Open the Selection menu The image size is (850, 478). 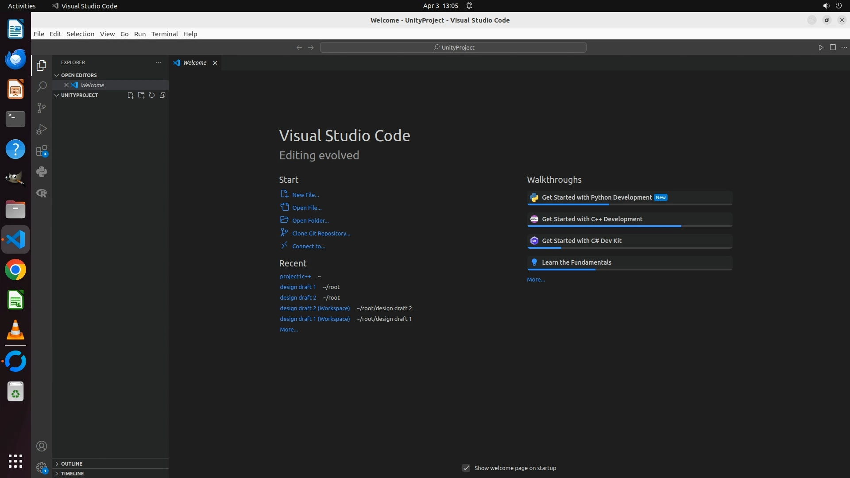click(x=80, y=34)
